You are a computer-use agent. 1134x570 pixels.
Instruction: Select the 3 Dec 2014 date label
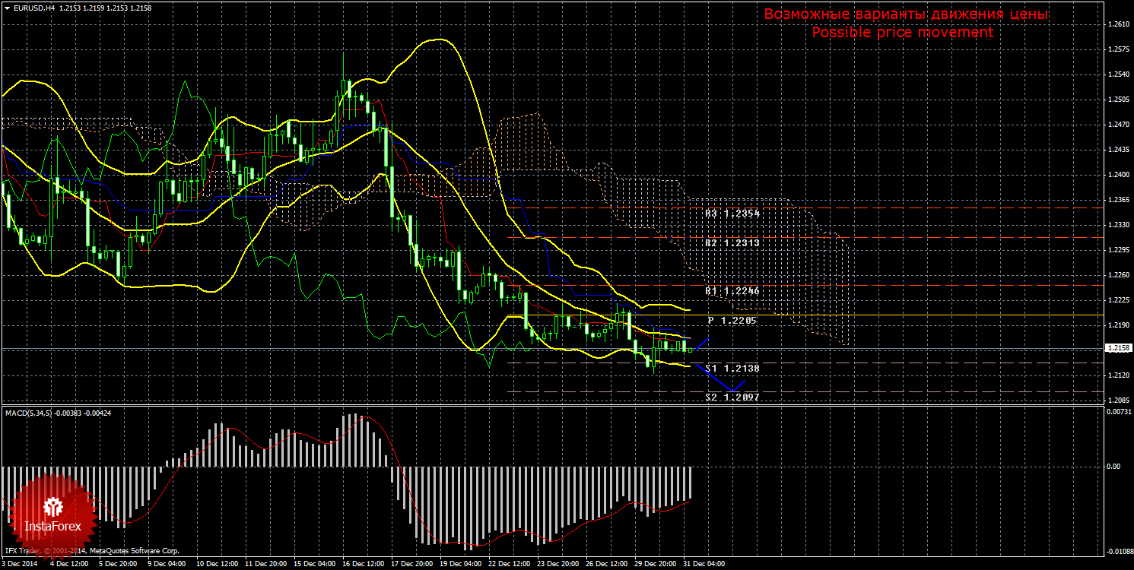tap(19, 565)
